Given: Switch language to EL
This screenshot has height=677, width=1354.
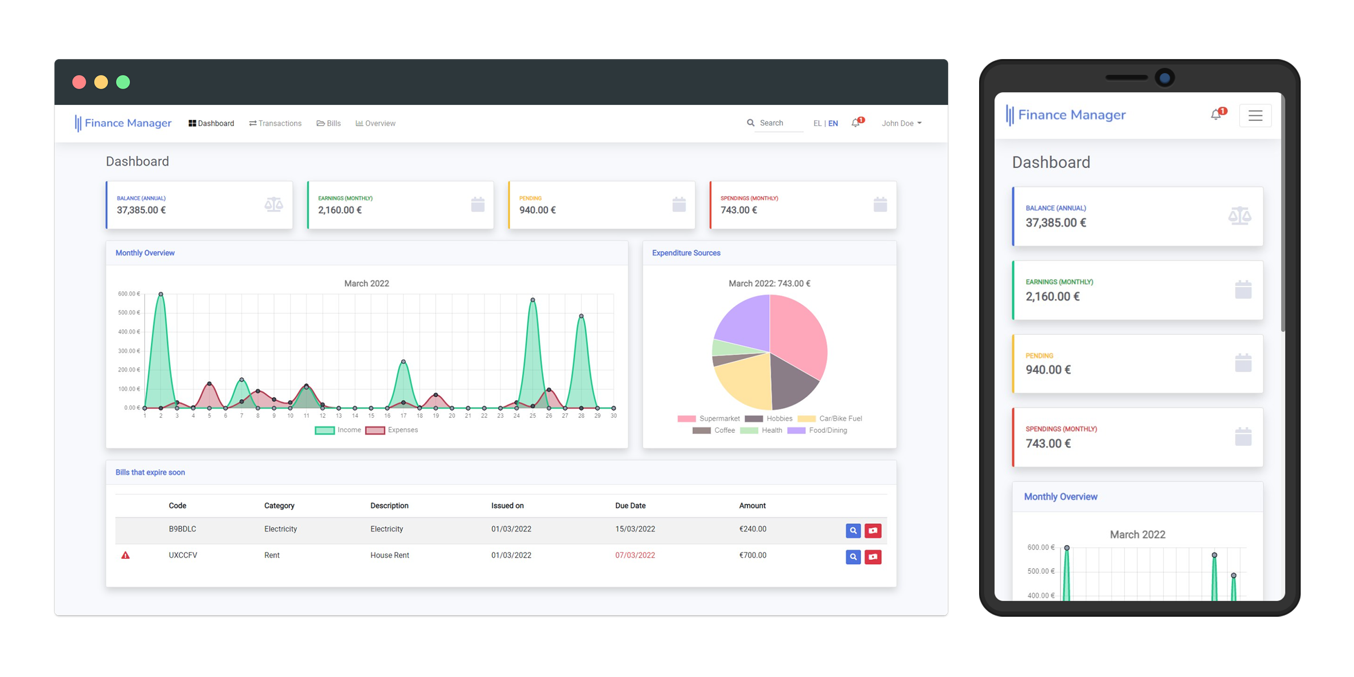Looking at the screenshot, I should click(x=817, y=123).
